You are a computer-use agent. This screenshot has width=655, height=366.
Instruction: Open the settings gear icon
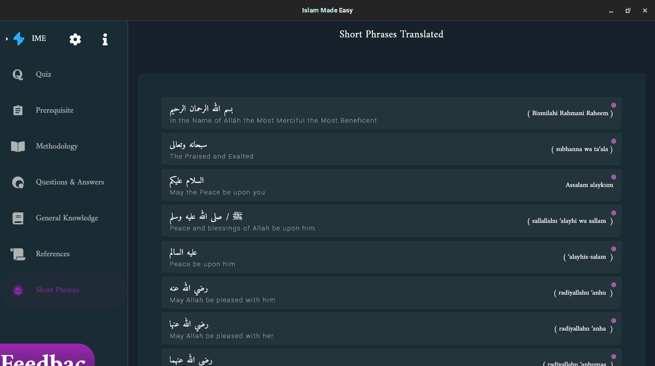pyautogui.click(x=75, y=39)
